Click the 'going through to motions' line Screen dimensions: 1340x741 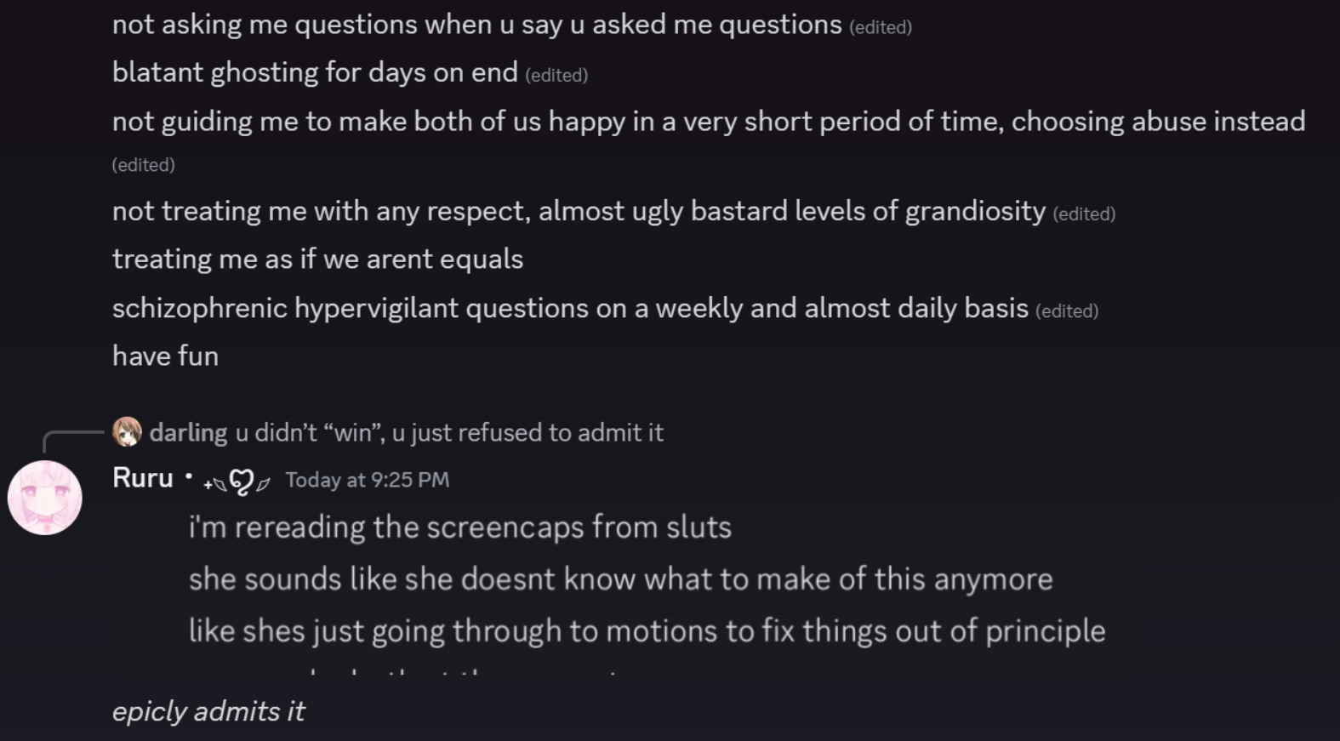point(647,631)
